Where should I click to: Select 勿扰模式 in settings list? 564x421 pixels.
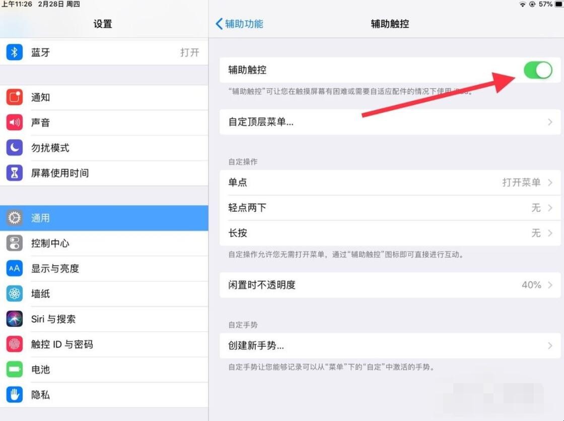(x=104, y=148)
